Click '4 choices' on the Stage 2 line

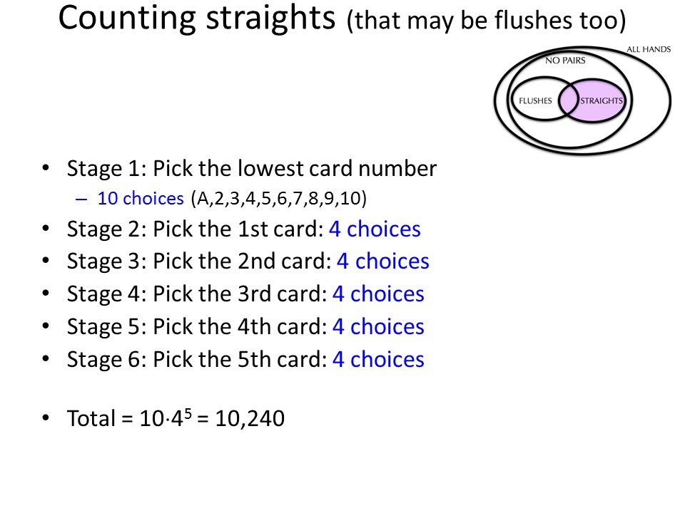tap(375, 229)
